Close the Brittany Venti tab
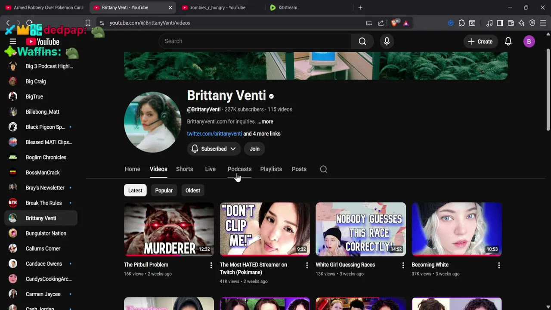Viewport: 551px width, 310px height. (x=170, y=7)
